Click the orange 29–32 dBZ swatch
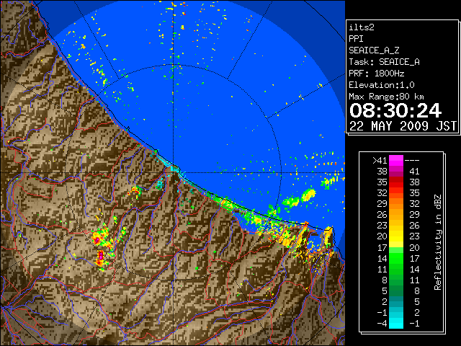 coord(396,204)
